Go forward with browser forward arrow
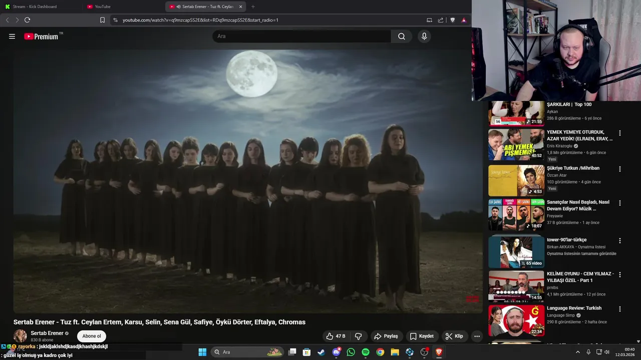This screenshot has width=641, height=360. click(x=17, y=20)
